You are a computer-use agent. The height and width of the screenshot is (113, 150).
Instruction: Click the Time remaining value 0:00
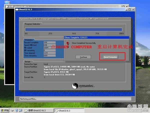coord(50,55)
